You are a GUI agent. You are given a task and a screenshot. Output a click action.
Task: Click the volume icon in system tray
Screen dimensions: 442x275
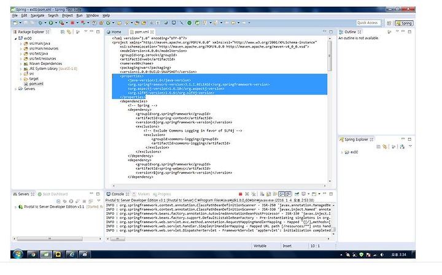pyautogui.click(x=382, y=255)
